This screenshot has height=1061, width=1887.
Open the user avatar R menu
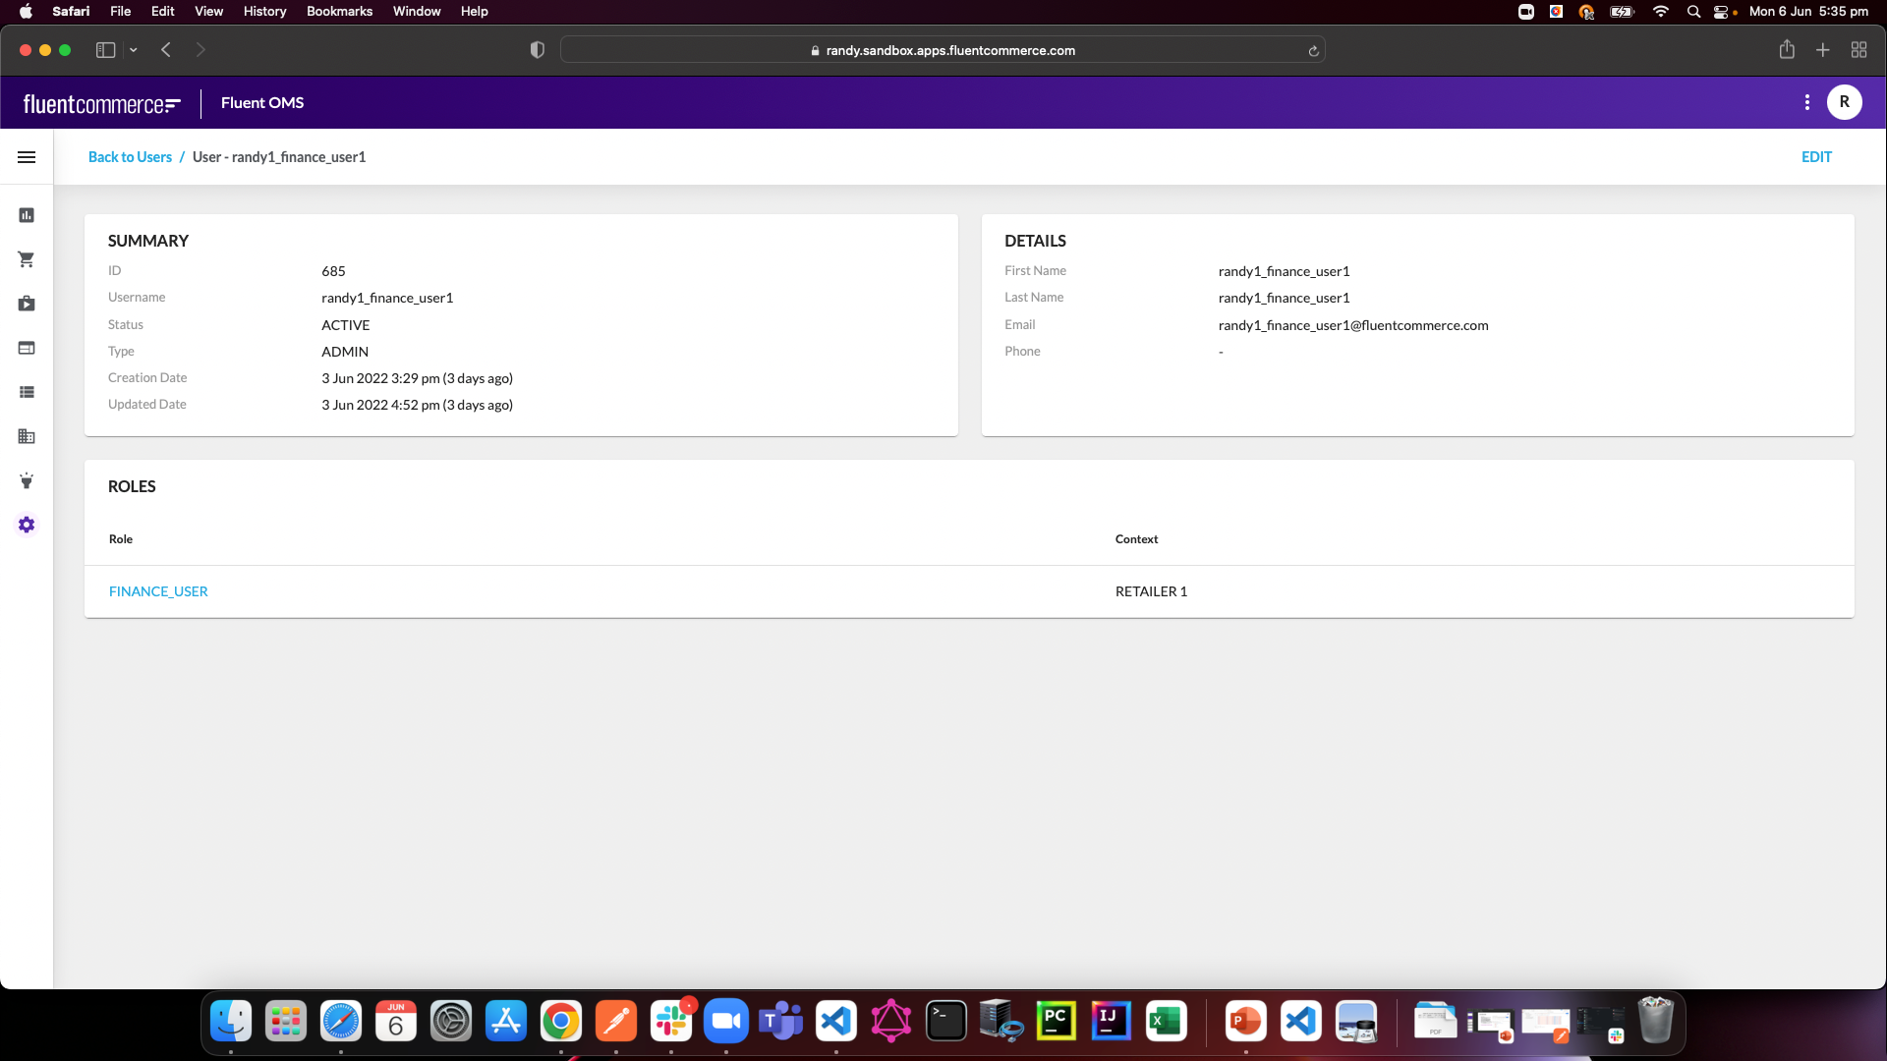(1844, 102)
